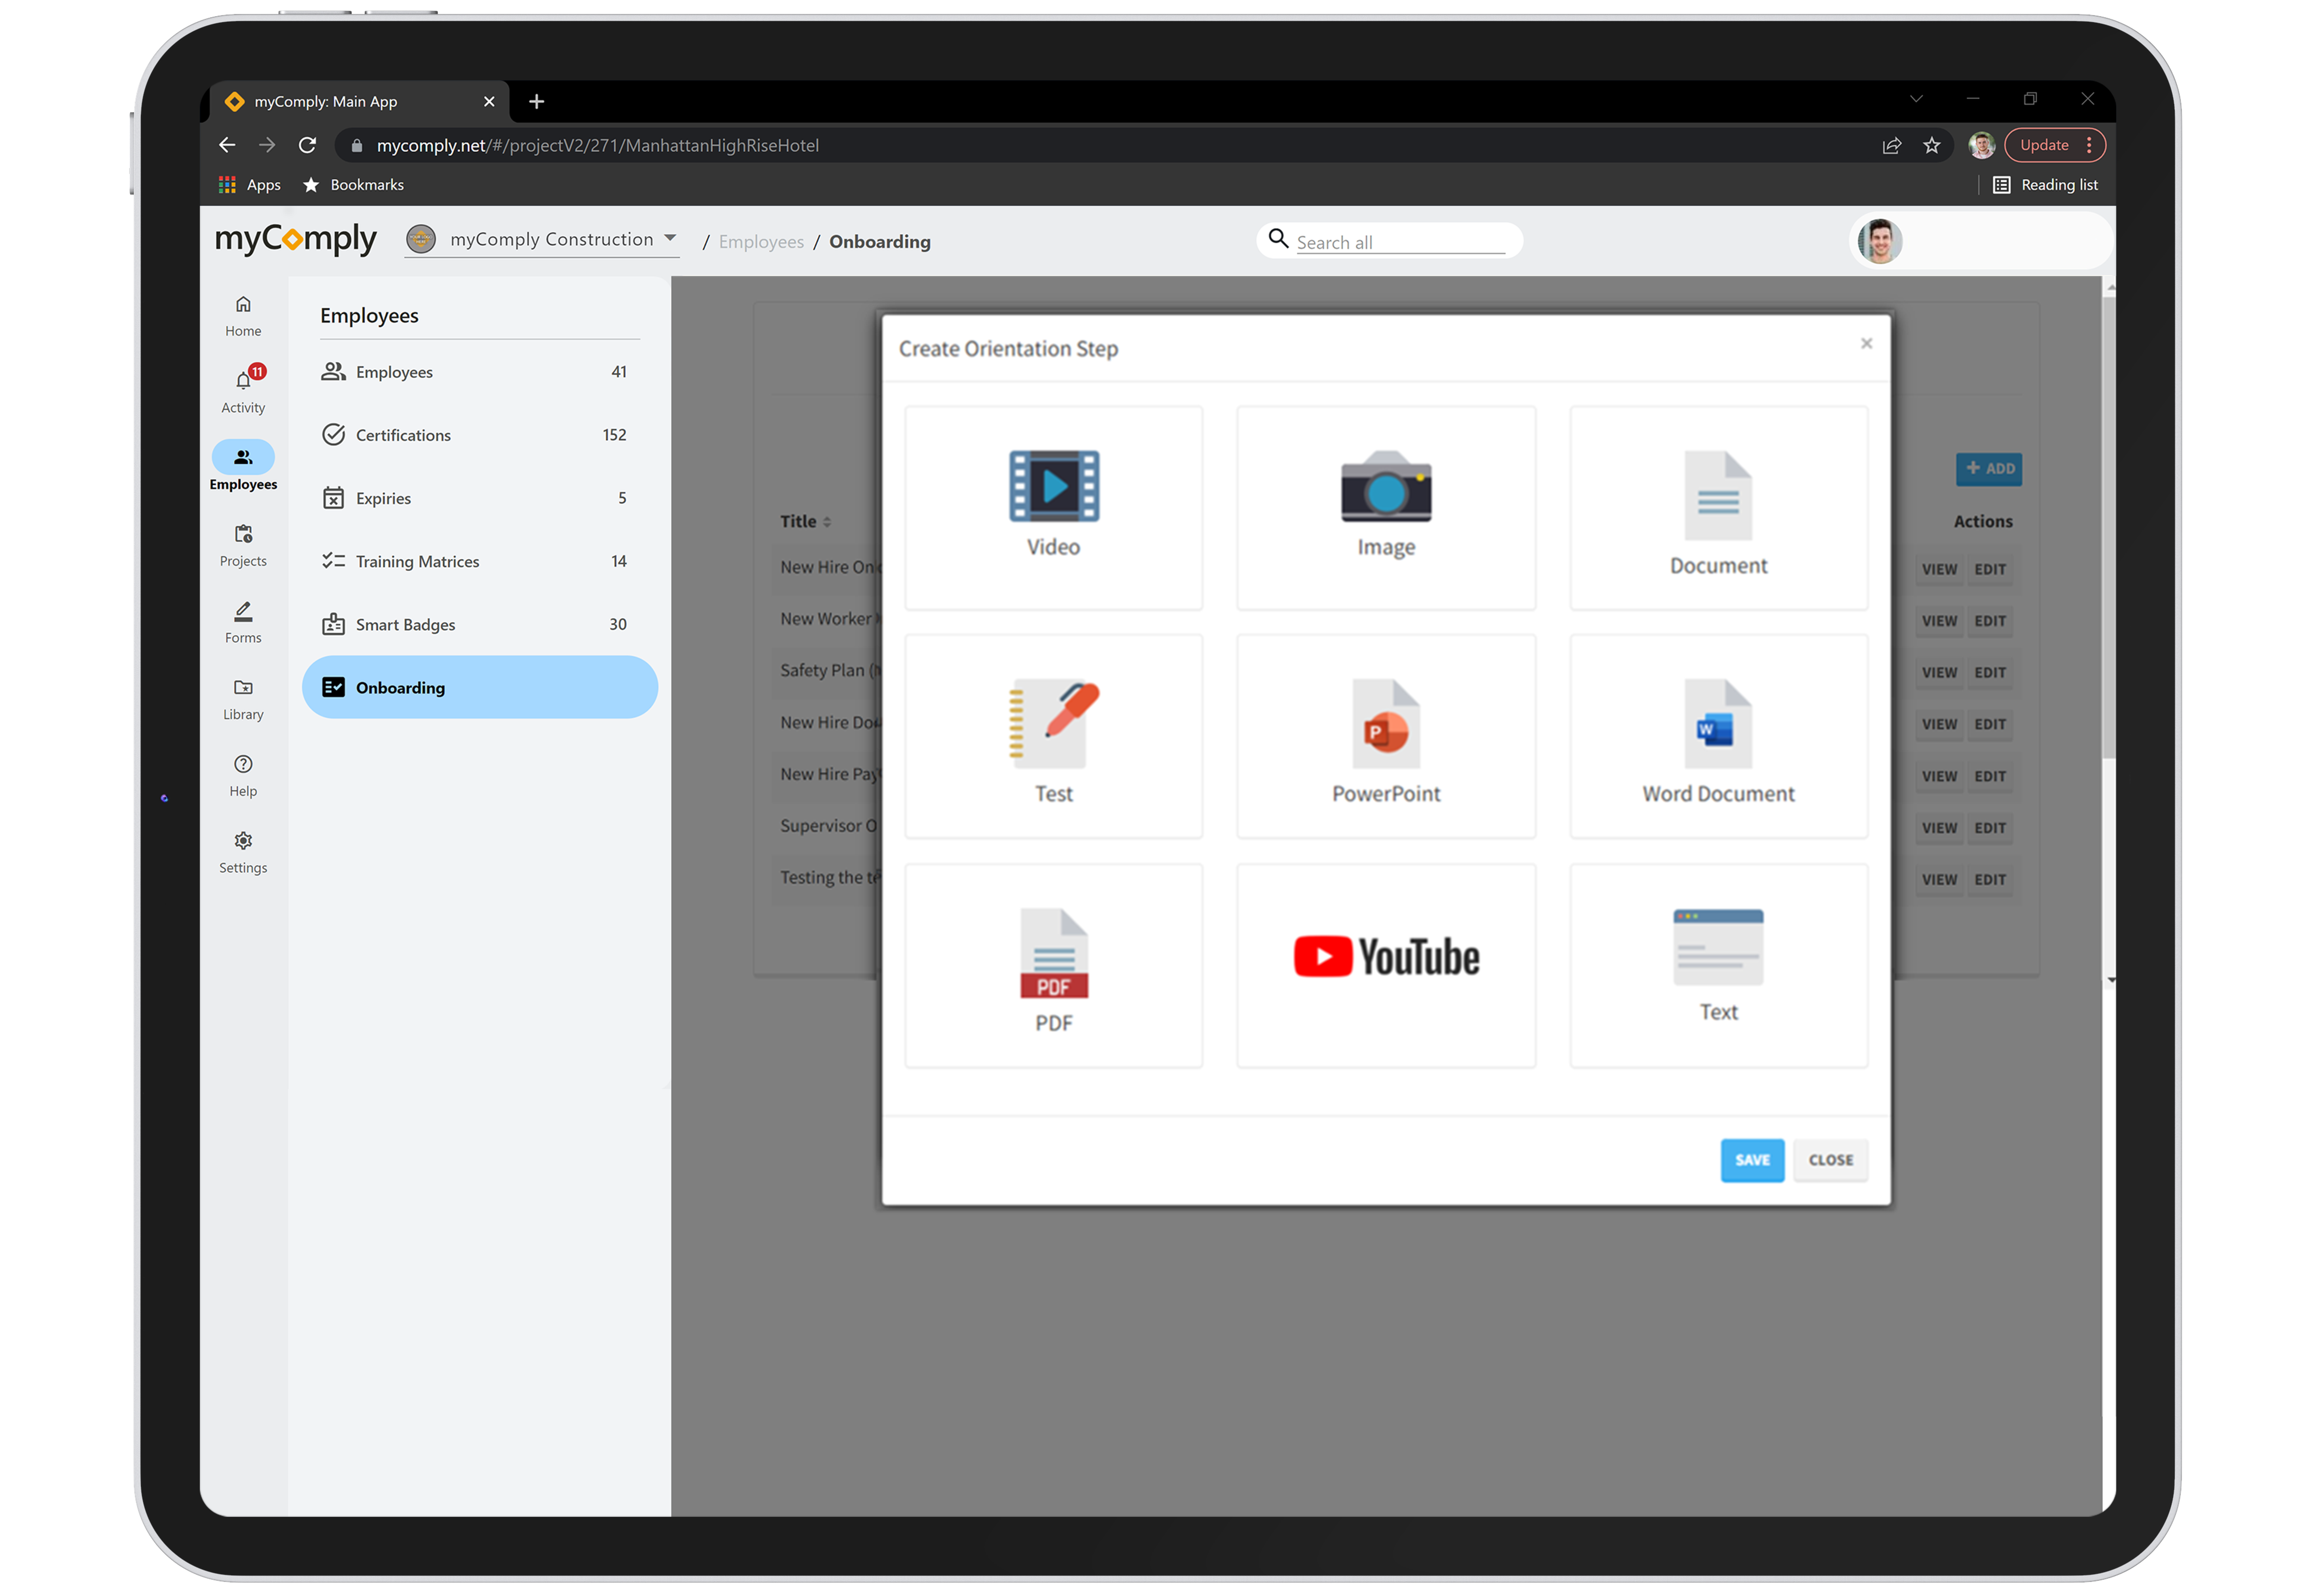Select the Video orientation step type
The width and height of the screenshot is (2322, 1596).
point(1053,507)
